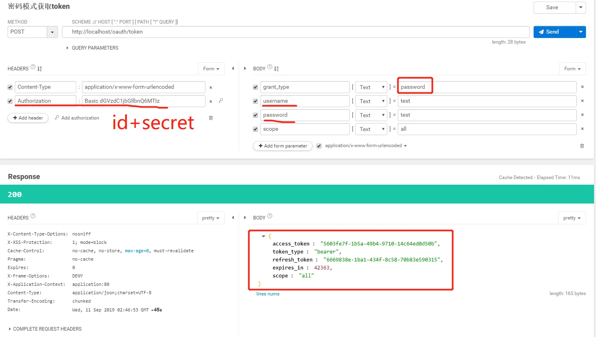Open application/x-www-form-urlencoded content type dropdown
The height and width of the screenshot is (337, 596).
[x=366, y=146]
